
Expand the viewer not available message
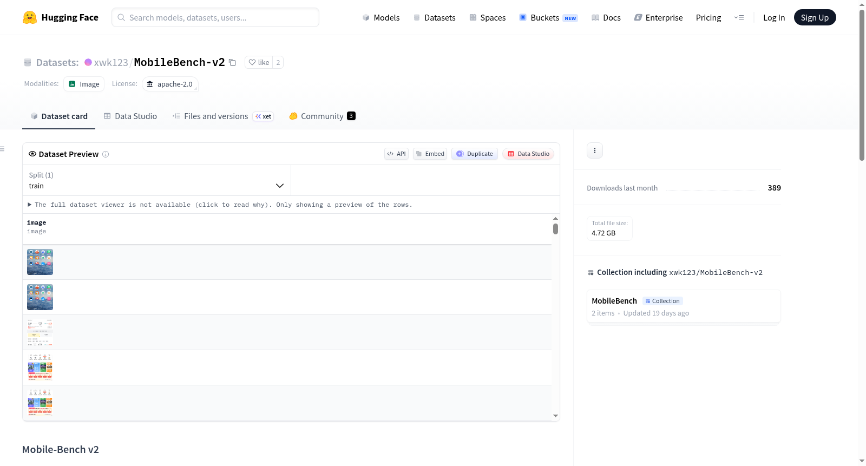pos(220,205)
